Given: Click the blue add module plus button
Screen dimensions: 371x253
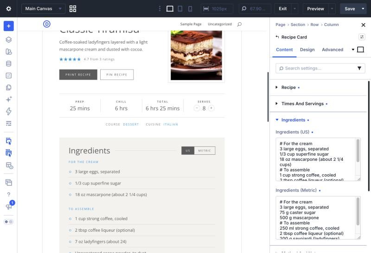Looking at the screenshot, I should pos(8,26).
